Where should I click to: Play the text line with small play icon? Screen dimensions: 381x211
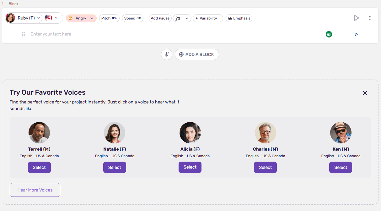click(356, 34)
